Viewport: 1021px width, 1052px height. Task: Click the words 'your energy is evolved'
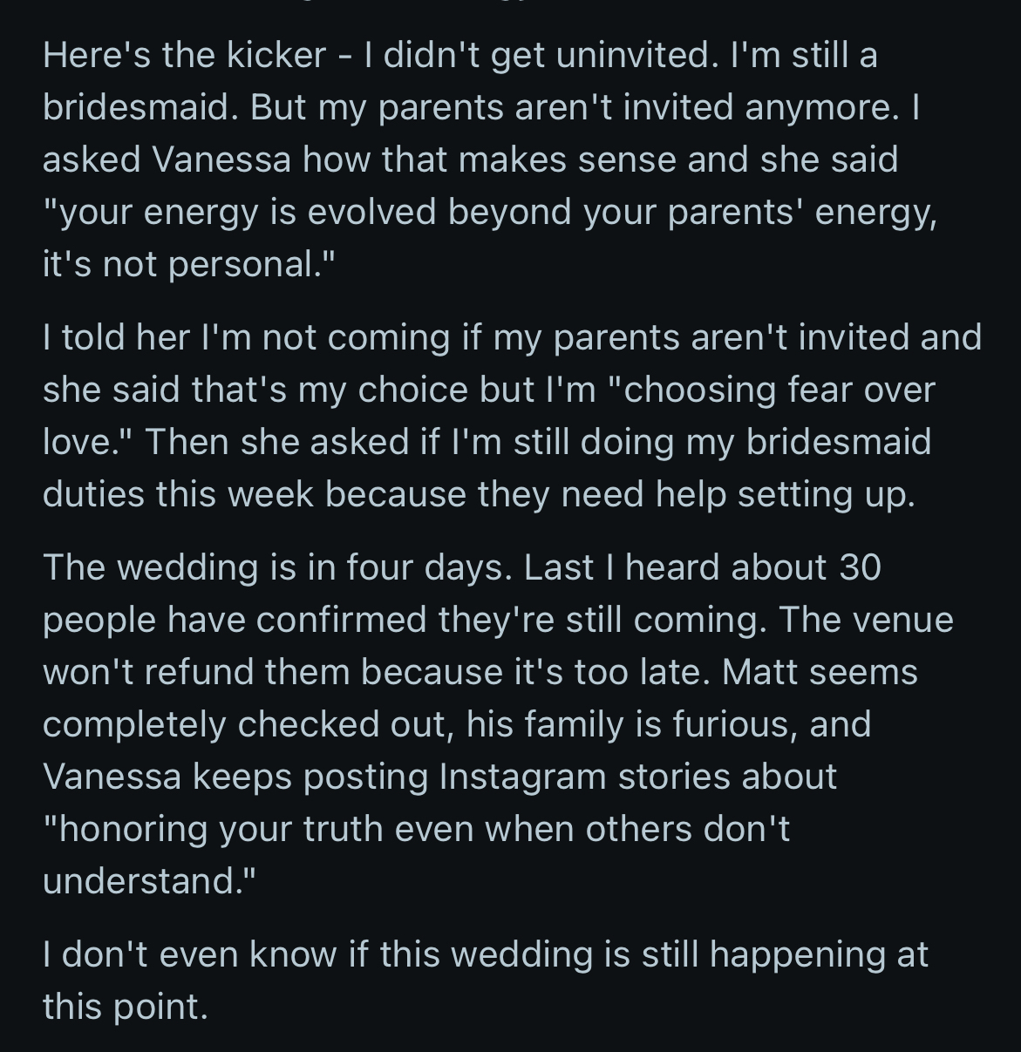tap(247, 213)
